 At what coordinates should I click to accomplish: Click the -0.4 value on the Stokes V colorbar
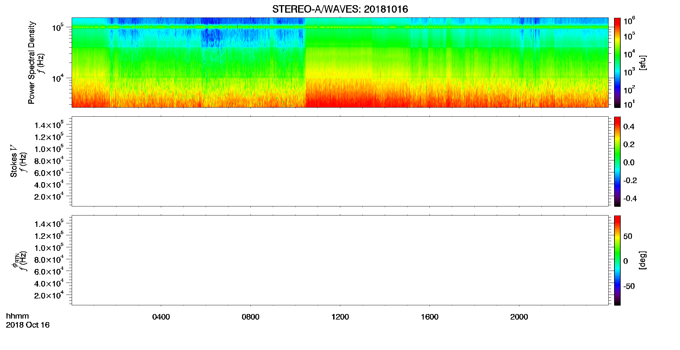pos(630,198)
